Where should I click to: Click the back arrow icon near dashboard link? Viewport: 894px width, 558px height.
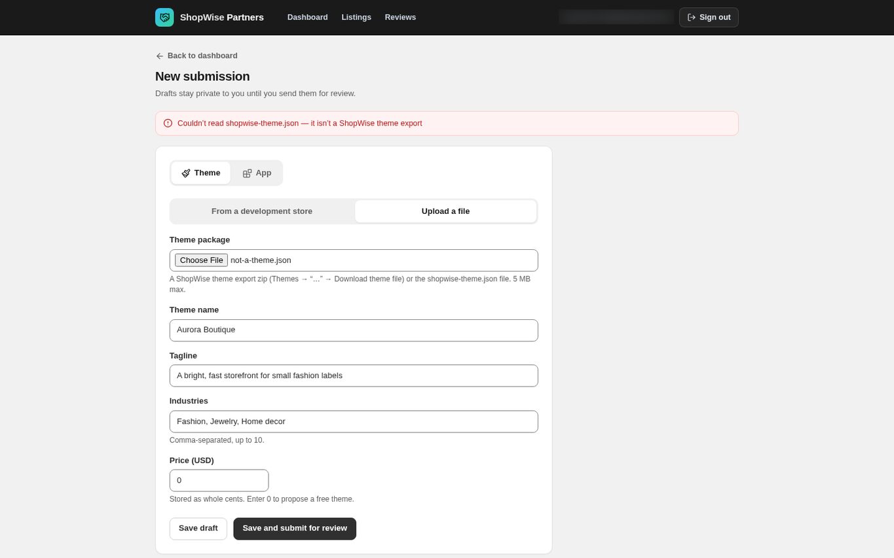[x=160, y=56]
